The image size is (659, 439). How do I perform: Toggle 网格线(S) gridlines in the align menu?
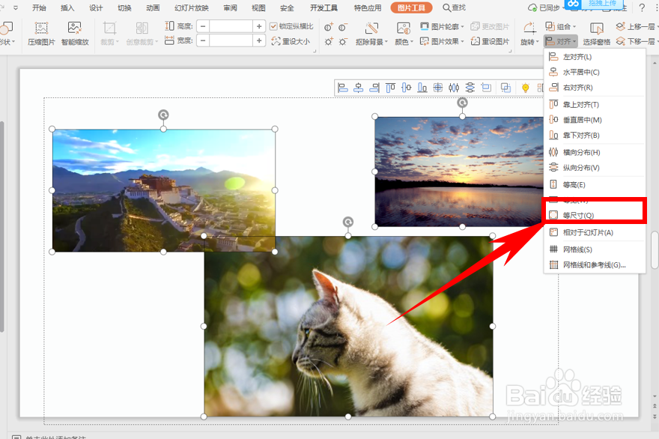[x=595, y=249]
